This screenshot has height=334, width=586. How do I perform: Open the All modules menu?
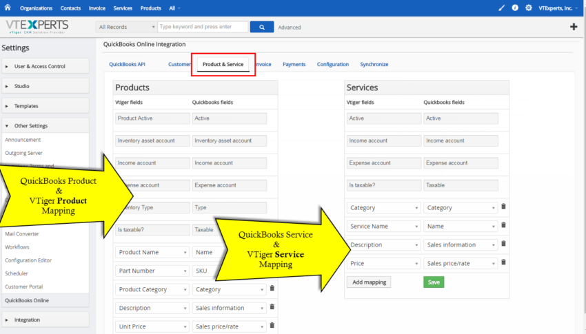pos(174,8)
